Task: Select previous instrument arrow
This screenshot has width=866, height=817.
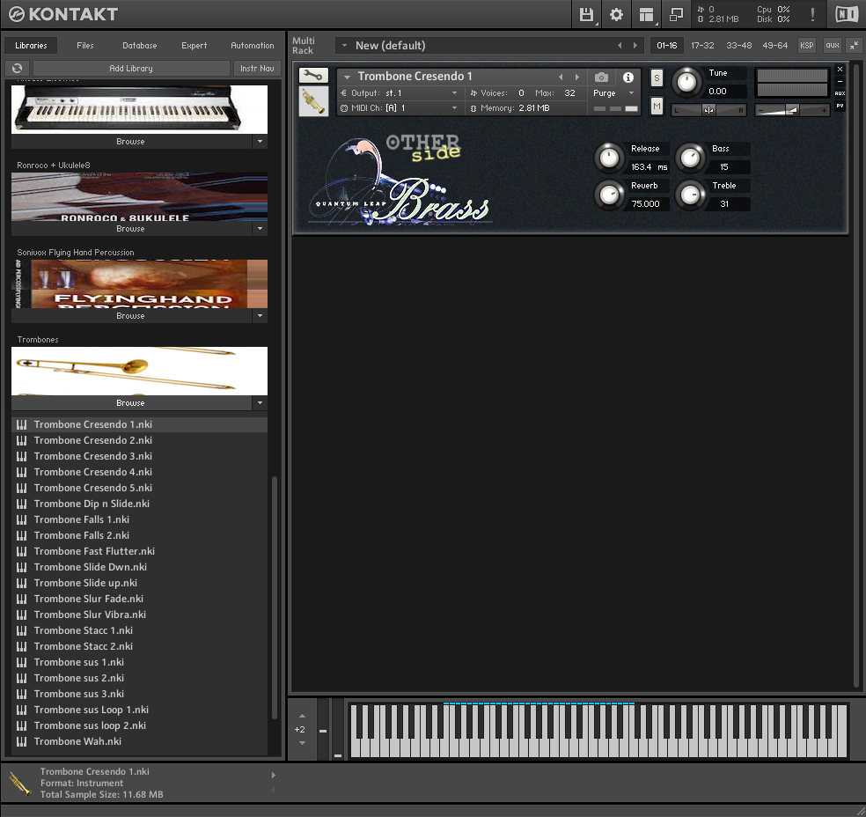Action: point(561,77)
